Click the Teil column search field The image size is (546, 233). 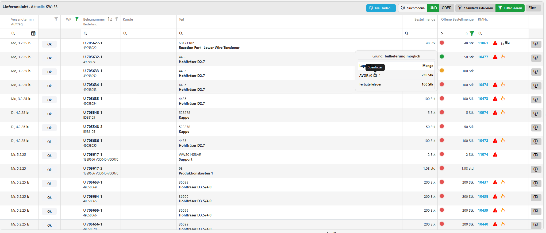[x=289, y=33]
